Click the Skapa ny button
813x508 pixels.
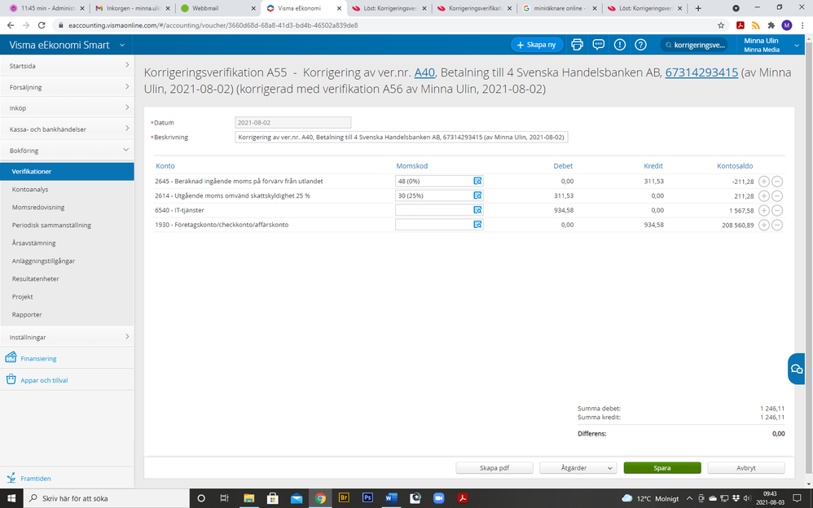pyautogui.click(x=537, y=45)
